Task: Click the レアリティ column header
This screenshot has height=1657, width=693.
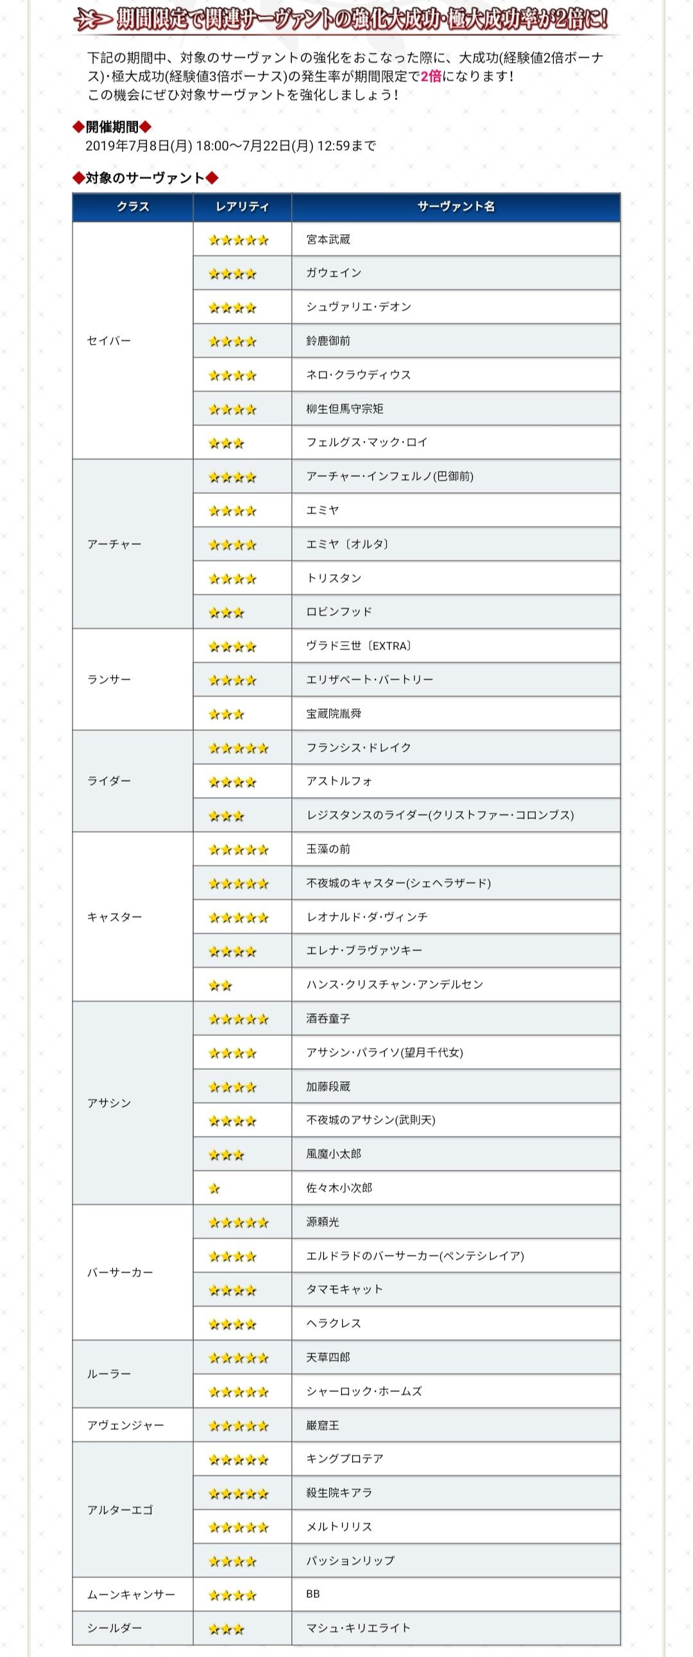Action: (x=242, y=207)
